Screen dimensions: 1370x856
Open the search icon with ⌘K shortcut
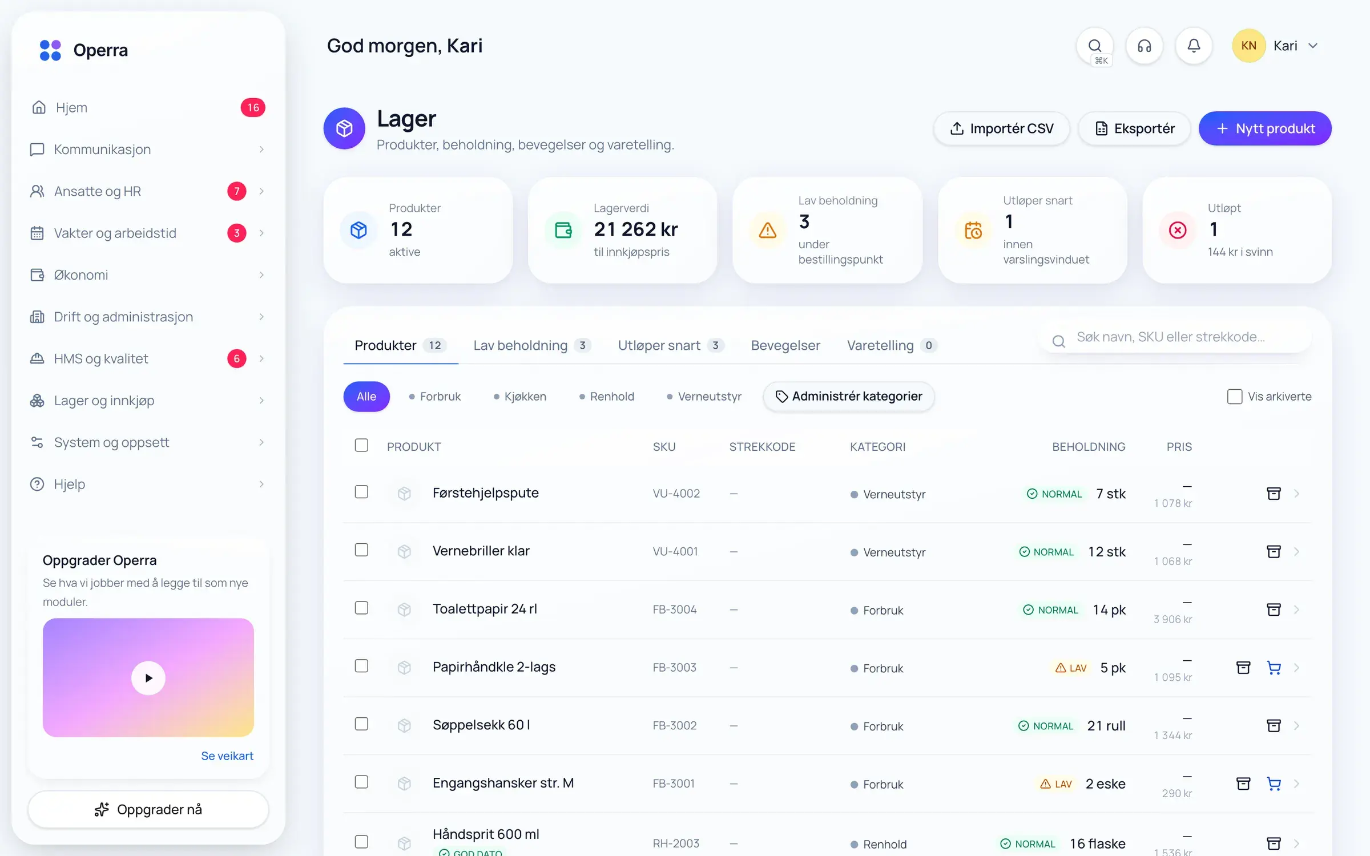coord(1094,46)
